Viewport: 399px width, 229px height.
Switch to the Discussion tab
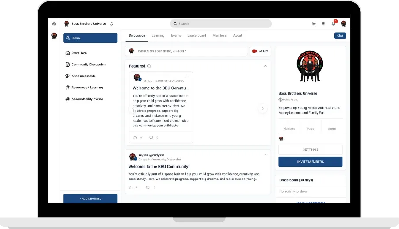tap(137, 36)
